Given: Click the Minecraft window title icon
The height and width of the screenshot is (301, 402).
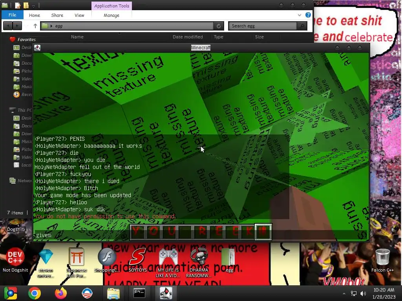Looking at the screenshot, I should (x=37, y=47).
